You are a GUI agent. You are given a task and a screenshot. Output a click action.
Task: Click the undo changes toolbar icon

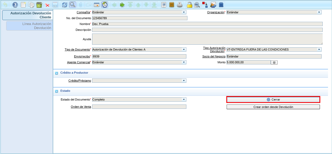click(5, 5)
